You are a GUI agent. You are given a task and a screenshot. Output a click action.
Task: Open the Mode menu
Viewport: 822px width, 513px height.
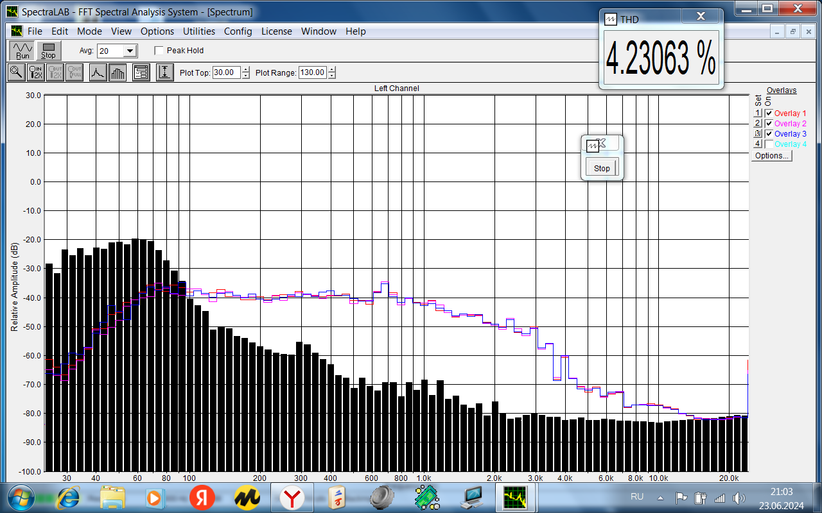pos(89,31)
